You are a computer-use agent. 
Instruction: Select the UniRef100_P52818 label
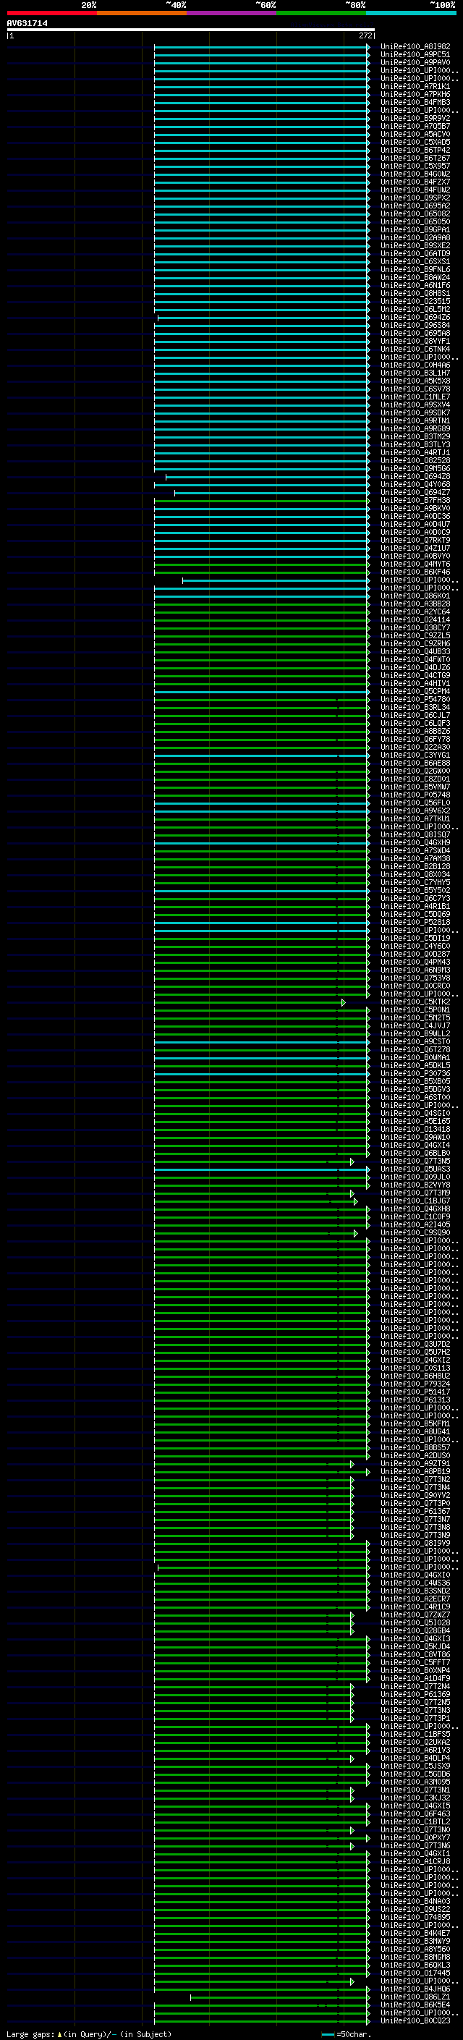(415, 923)
